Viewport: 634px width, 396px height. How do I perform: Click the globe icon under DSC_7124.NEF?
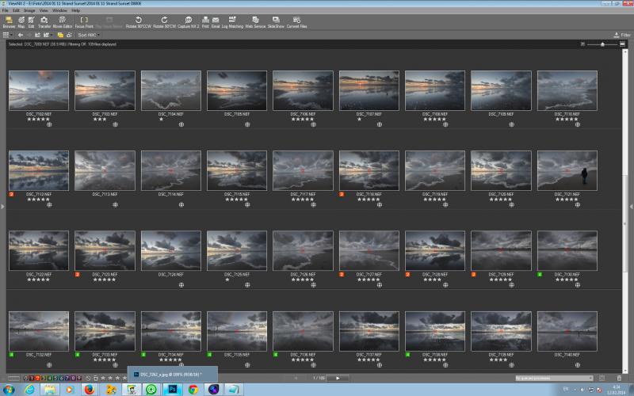point(181,285)
